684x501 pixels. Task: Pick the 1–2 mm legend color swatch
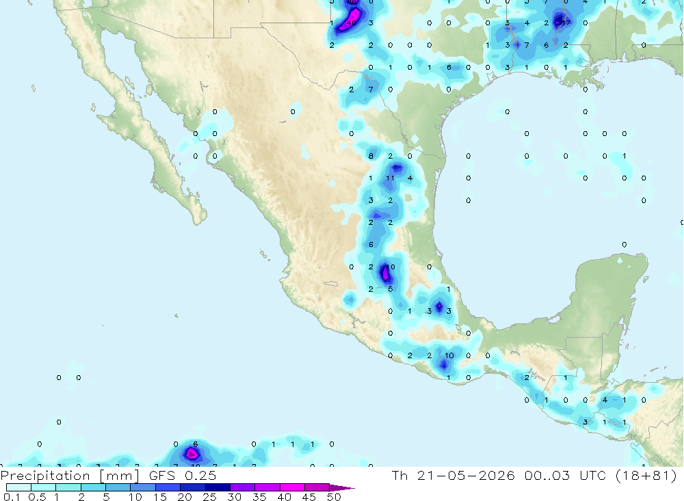tap(68, 487)
